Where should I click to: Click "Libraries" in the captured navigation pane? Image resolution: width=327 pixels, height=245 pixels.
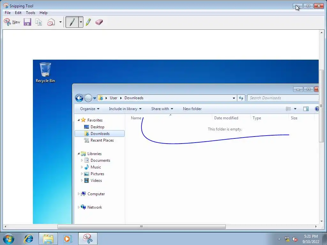(94, 154)
